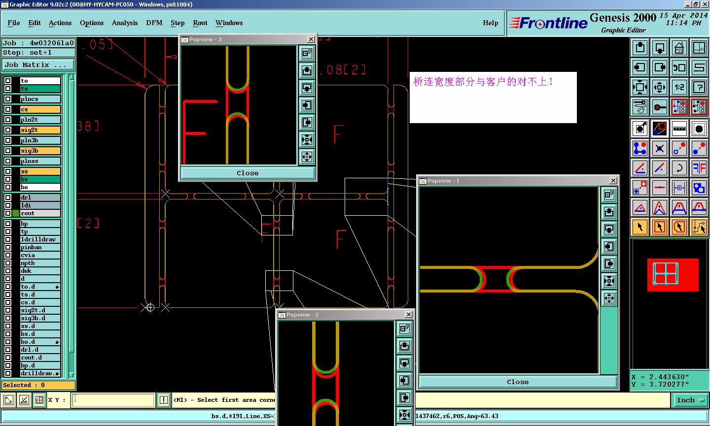This screenshot has width=710, height=426.
Task: Open the Edit menu
Action: [x=35, y=23]
